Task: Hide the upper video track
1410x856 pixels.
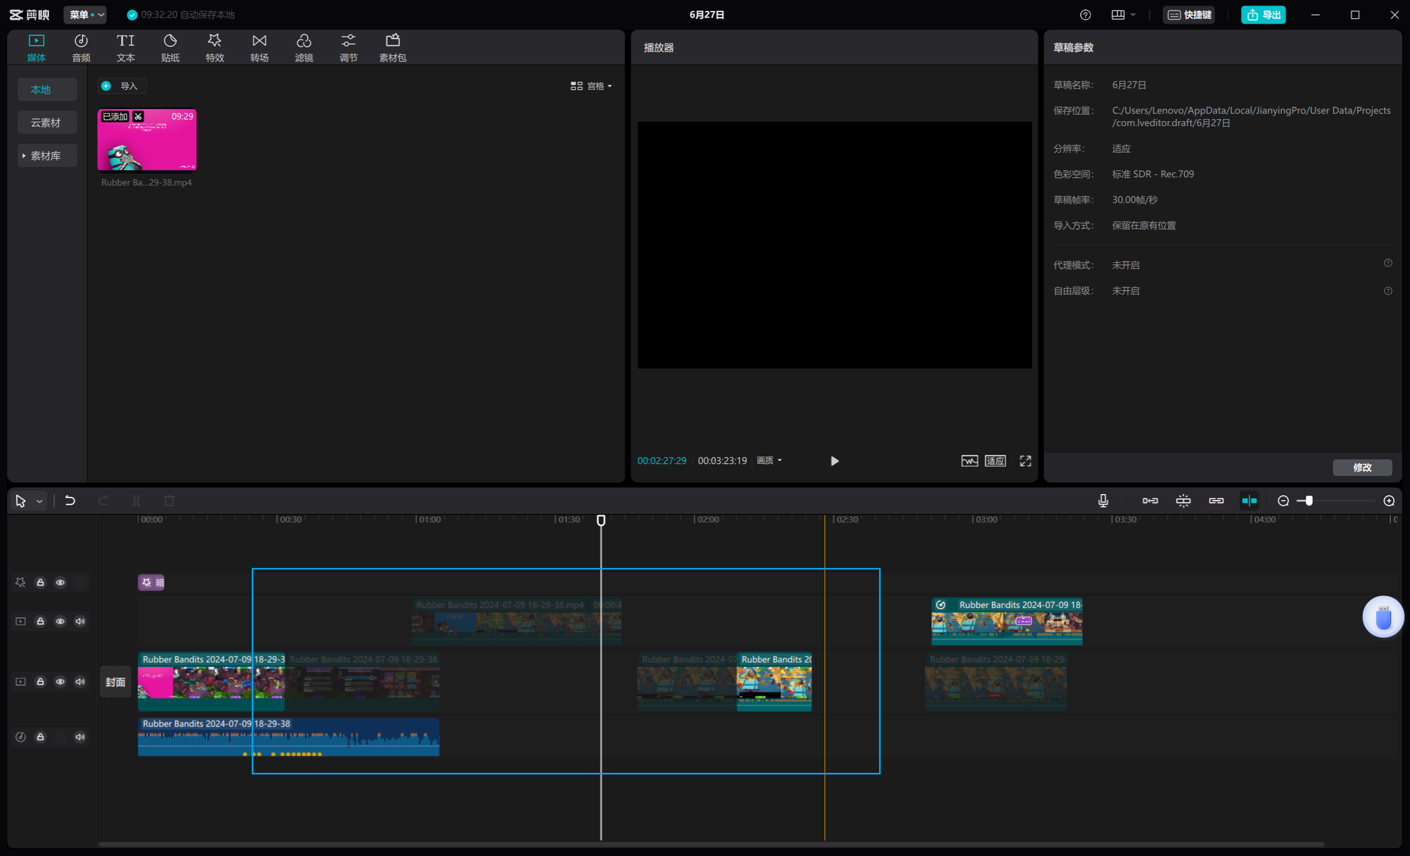Action: click(60, 621)
